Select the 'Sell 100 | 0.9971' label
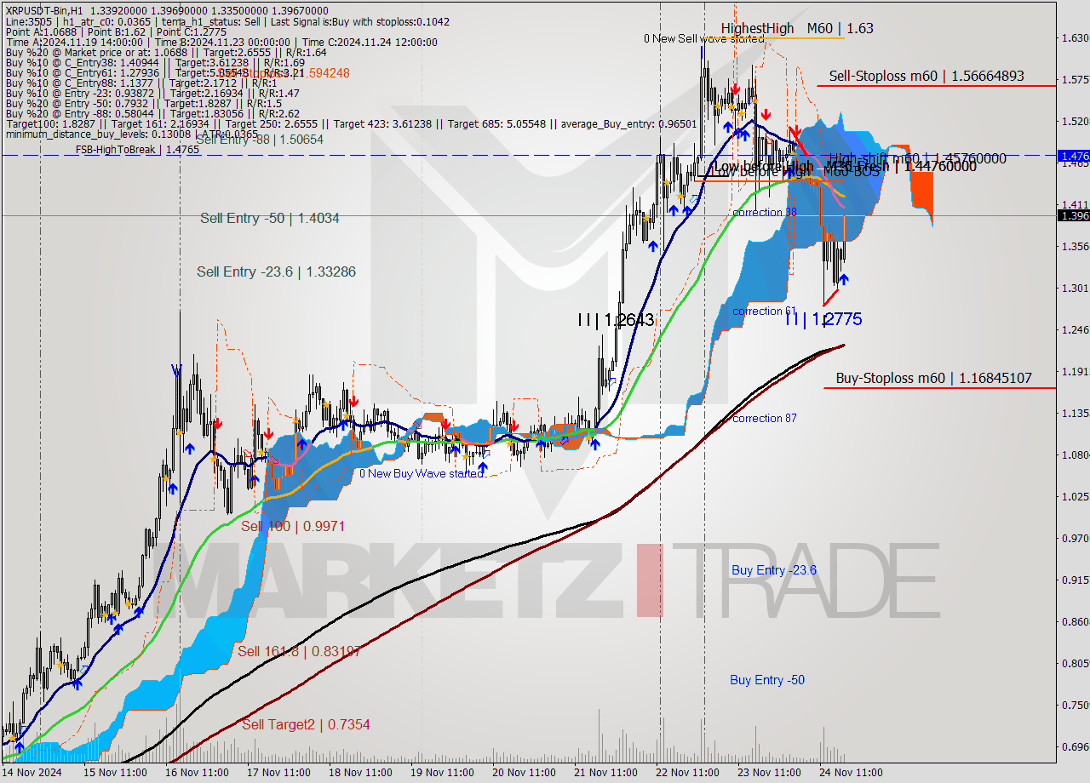This screenshot has height=783, width=1090. (293, 527)
